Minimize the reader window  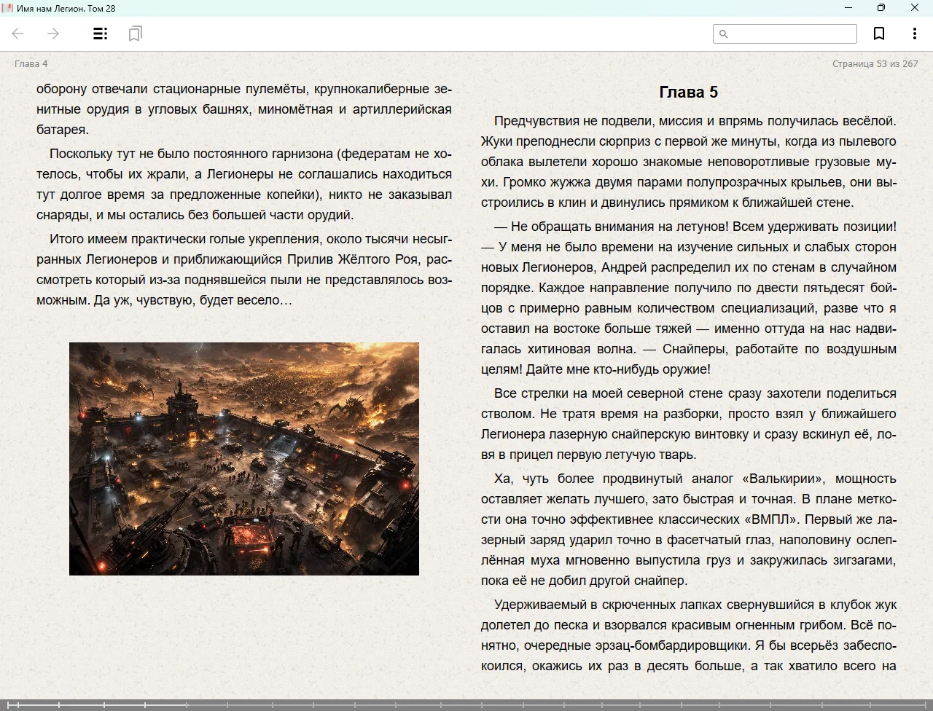[x=848, y=8]
